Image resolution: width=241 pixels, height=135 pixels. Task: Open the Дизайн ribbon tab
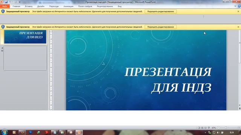coord(41,6)
